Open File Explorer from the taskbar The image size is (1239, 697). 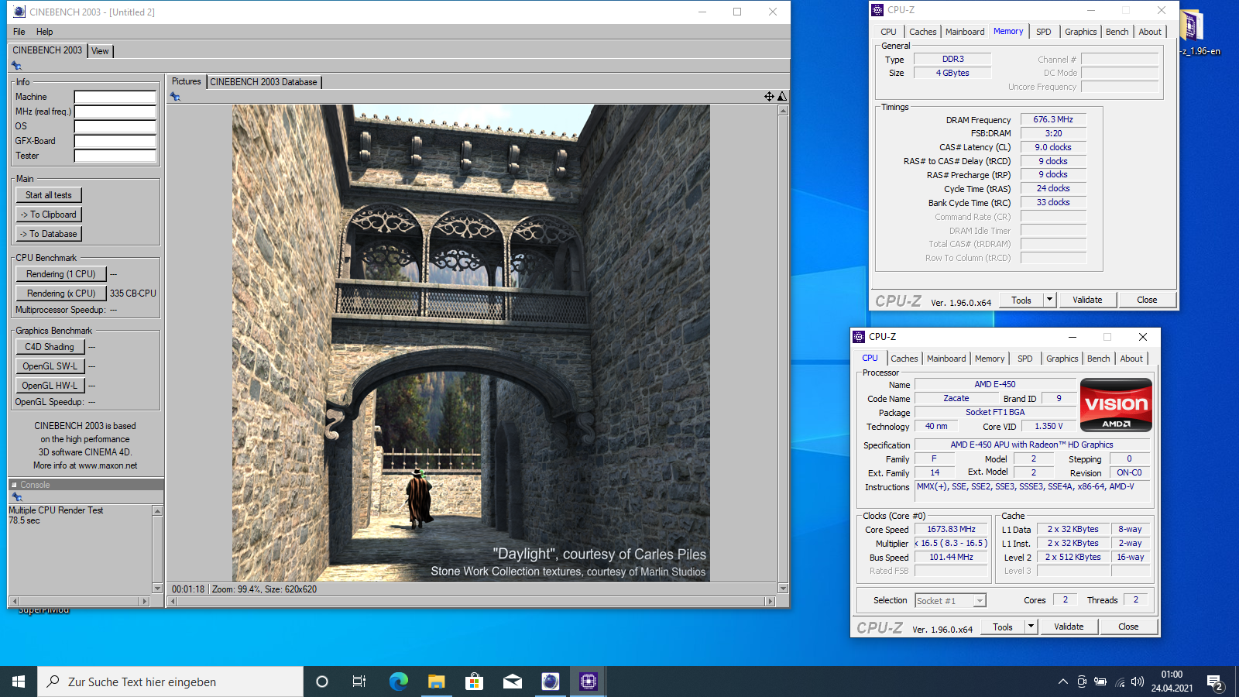436,682
